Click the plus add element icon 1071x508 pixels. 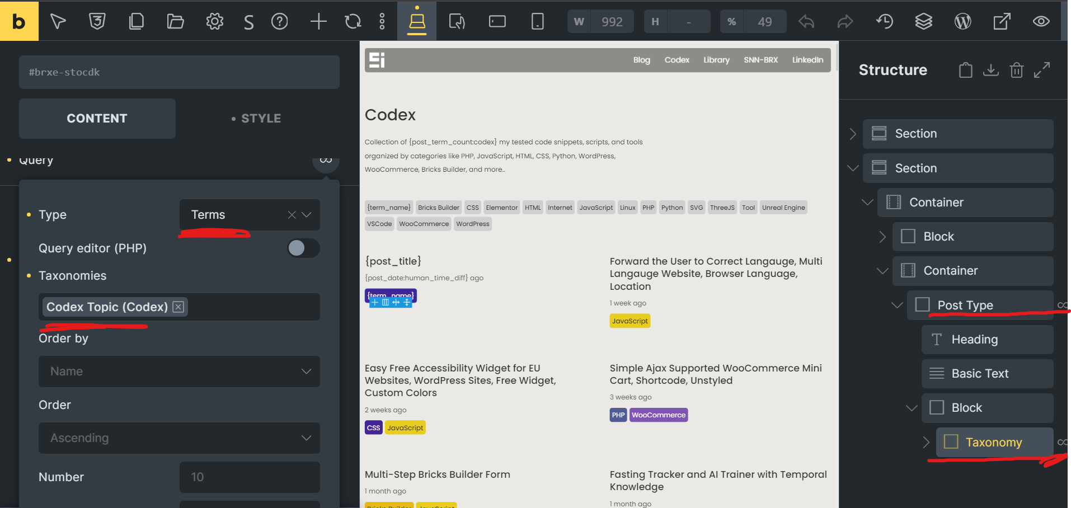(318, 21)
